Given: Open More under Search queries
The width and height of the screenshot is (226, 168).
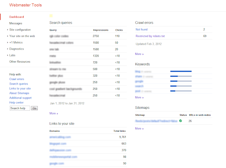Looking at the screenshot, I should coord(54,113).
